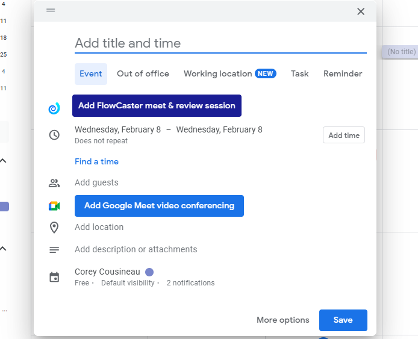This screenshot has width=418, height=339.
Task: Close the quick event dialog
Action: pyautogui.click(x=361, y=11)
